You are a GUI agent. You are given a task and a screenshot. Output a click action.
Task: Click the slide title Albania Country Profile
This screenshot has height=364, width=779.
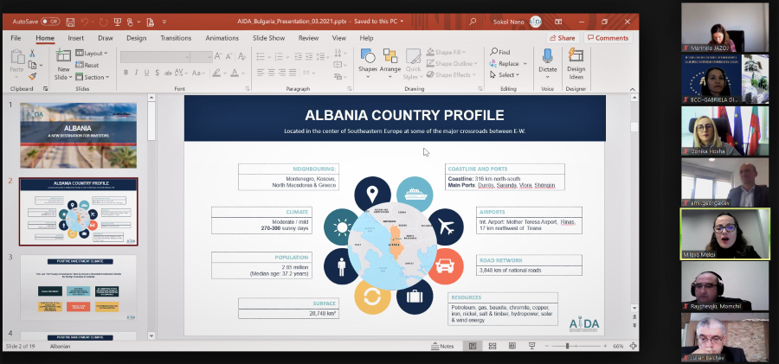coord(404,115)
